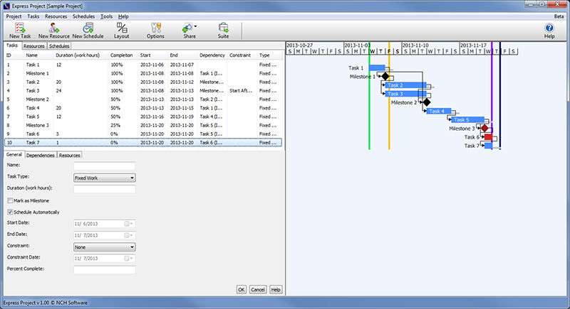Click the red Task 6 Gantt bar
The width and height of the screenshot is (570, 309).
(x=488, y=137)
